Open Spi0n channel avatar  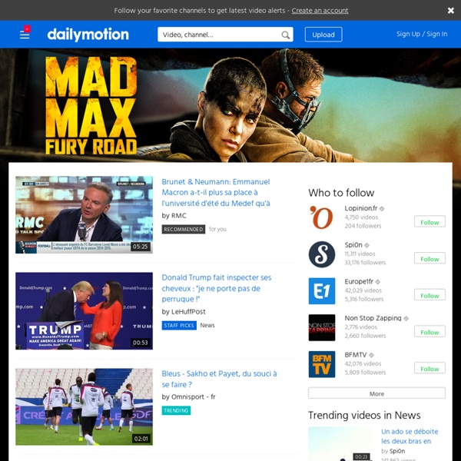[x=321, y=254]
